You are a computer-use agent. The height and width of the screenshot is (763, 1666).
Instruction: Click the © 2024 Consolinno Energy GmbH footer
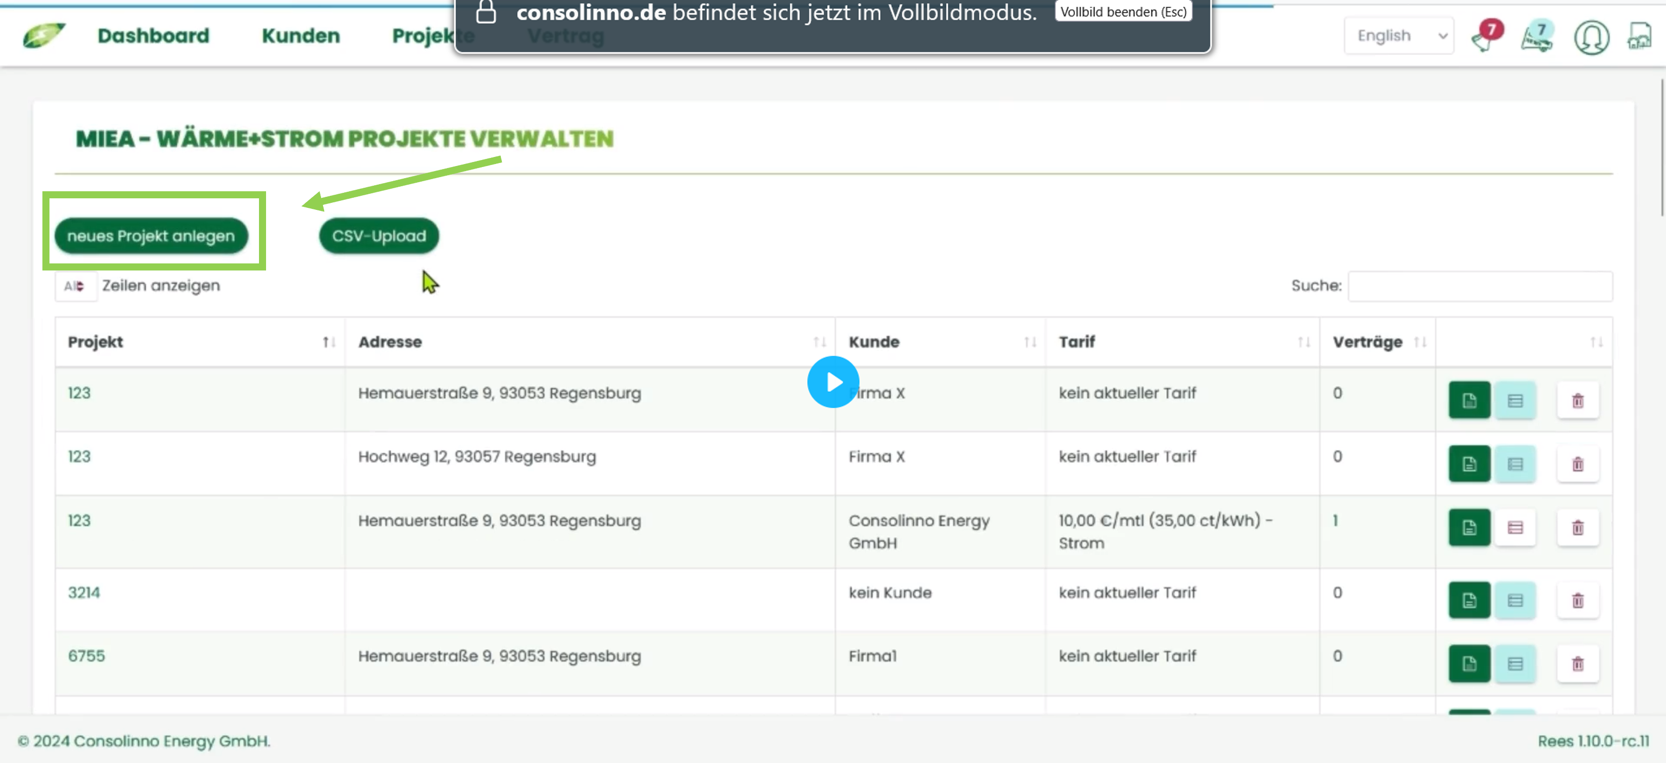143,741
